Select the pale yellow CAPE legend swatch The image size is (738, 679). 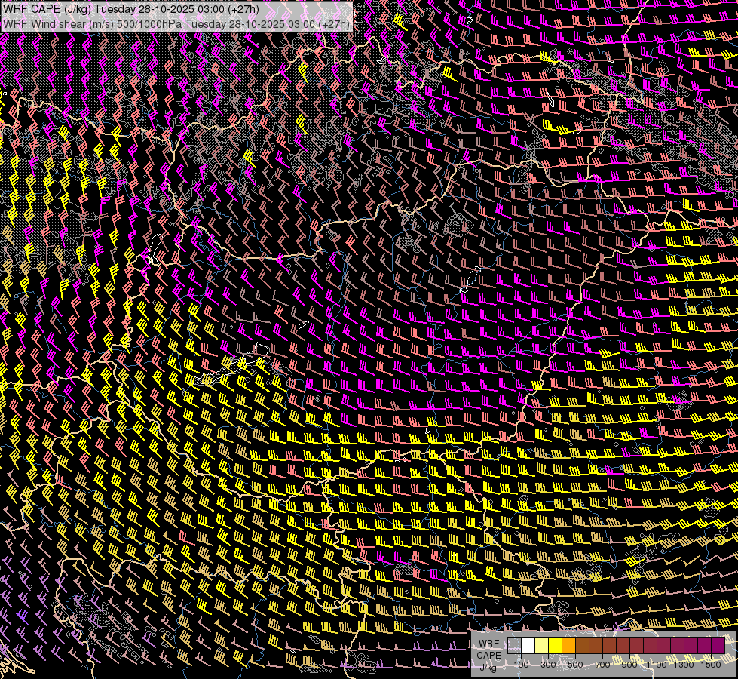(542, 645)
